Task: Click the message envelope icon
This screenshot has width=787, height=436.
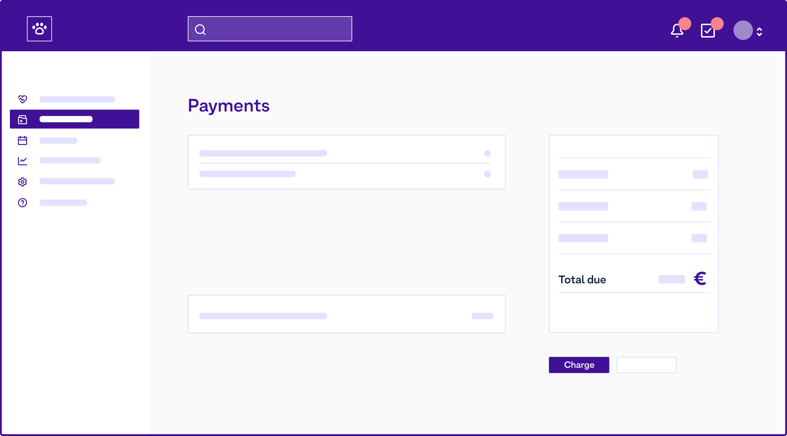Action: [x=708, y=29]
